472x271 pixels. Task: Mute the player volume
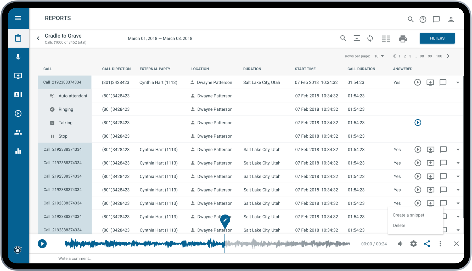click(400, 244)
